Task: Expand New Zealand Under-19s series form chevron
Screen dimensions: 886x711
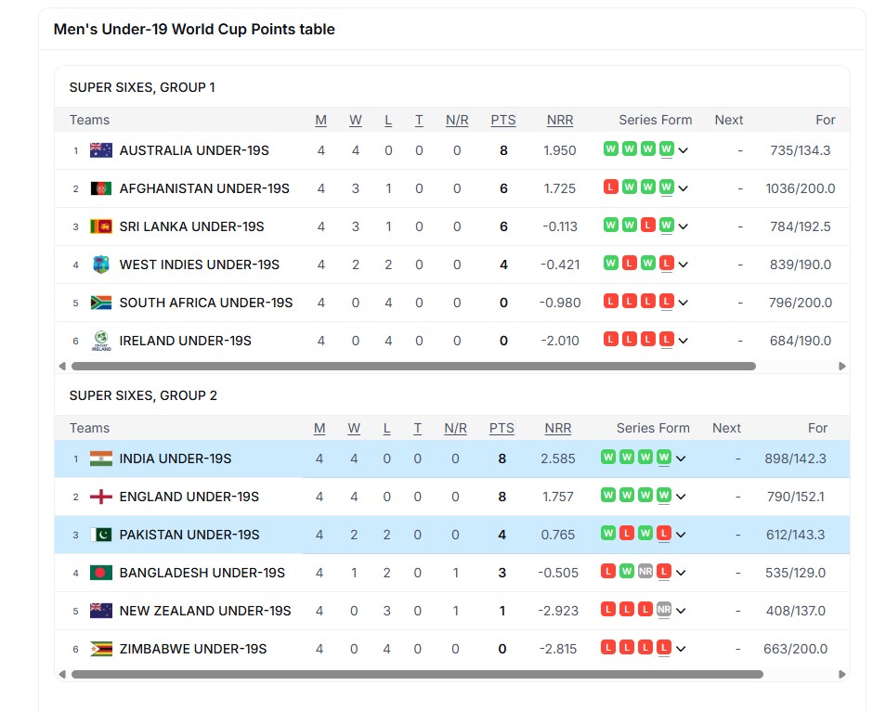Action: tap(681, 611)
